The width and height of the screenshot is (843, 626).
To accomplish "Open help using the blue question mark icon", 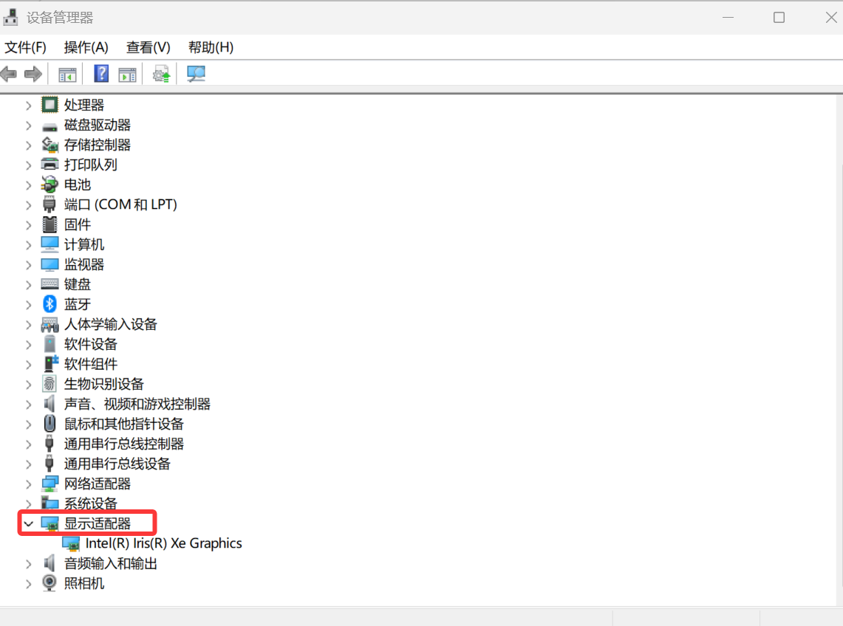I will pos(100,73).
